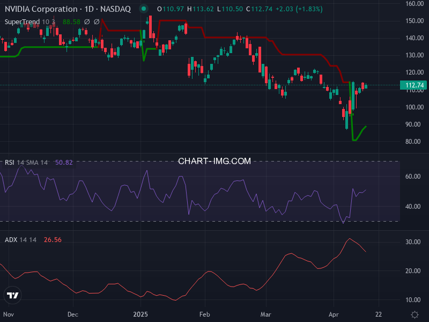Click the Feb label on time axis
This screenshot has width=429, height=322.
pyautogui.click(x=205, y=314)
